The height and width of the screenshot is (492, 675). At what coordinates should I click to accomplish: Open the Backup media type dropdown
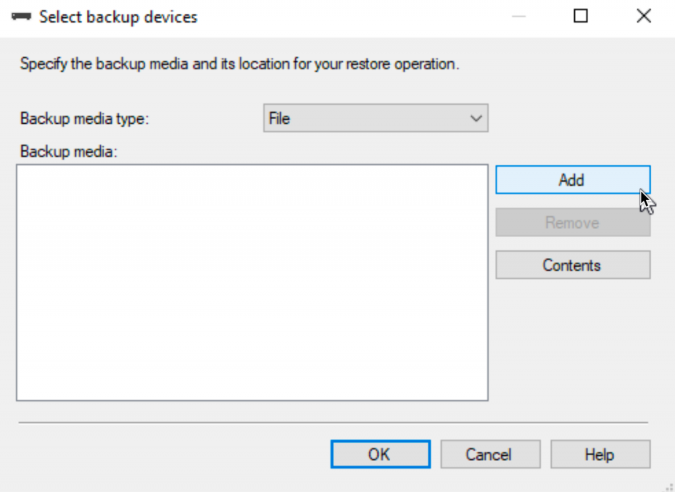coord(376,118)
